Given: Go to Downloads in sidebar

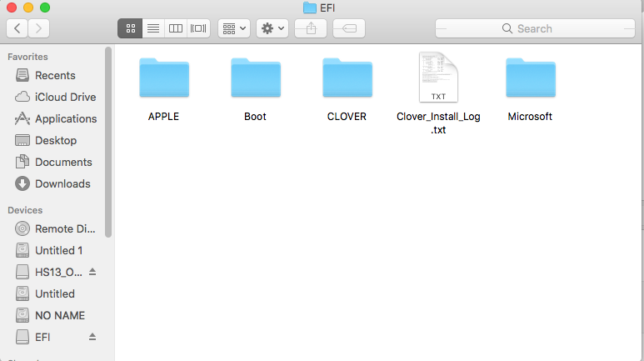Looking at the screenshot, I should [62, 183].
